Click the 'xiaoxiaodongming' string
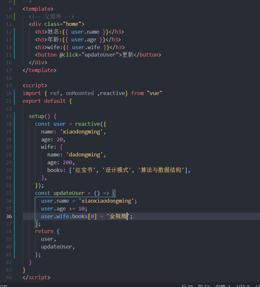 tap(106, 201)
